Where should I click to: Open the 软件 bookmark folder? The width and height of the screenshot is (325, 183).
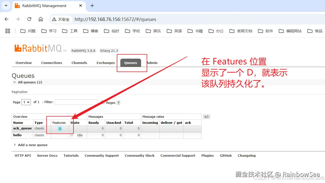click(265, 31)
